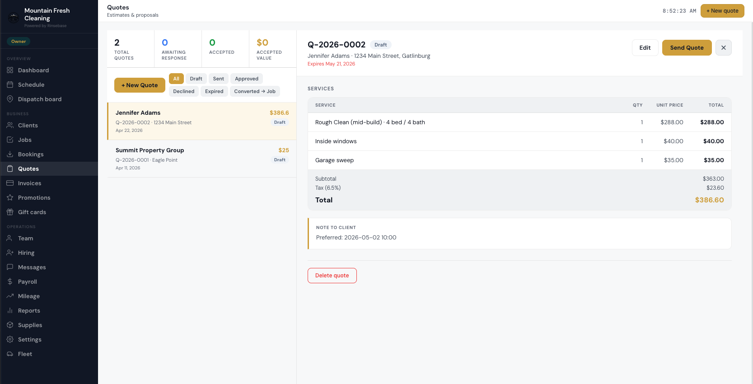Click the Total Quotes stat card
Viewport: 753px width, 384px height.
click(x=131, y=49)
